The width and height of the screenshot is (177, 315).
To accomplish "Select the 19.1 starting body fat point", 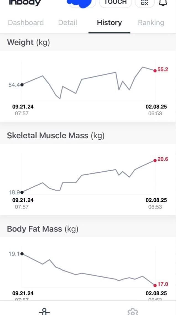I will [22, 254].
